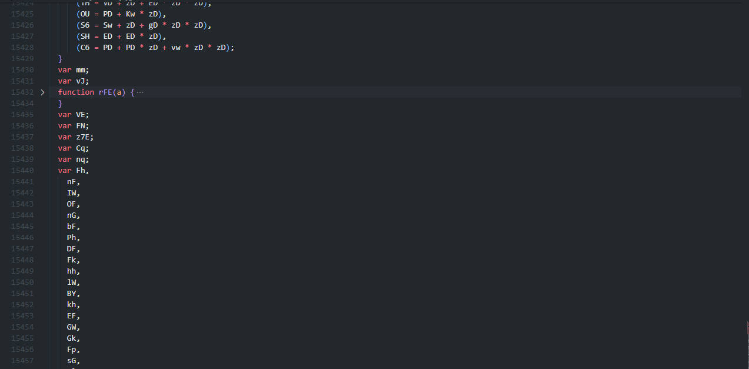Screen dimensions: 749x369
Task: Click the parameter a in rFE
Action: (x=121, y=92)
